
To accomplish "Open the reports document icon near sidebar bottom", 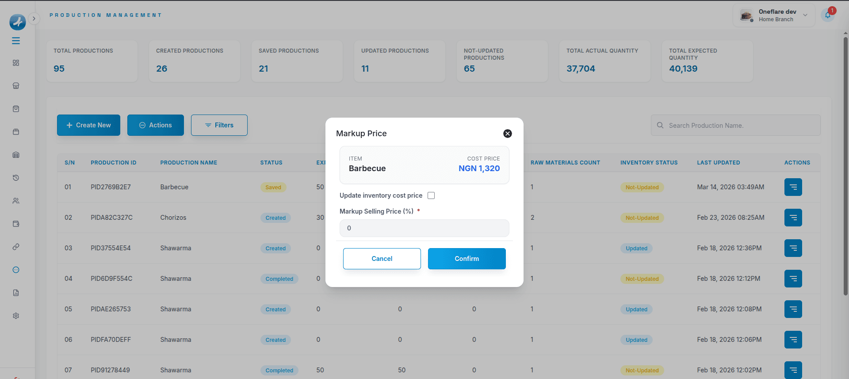I will [16, 293].
